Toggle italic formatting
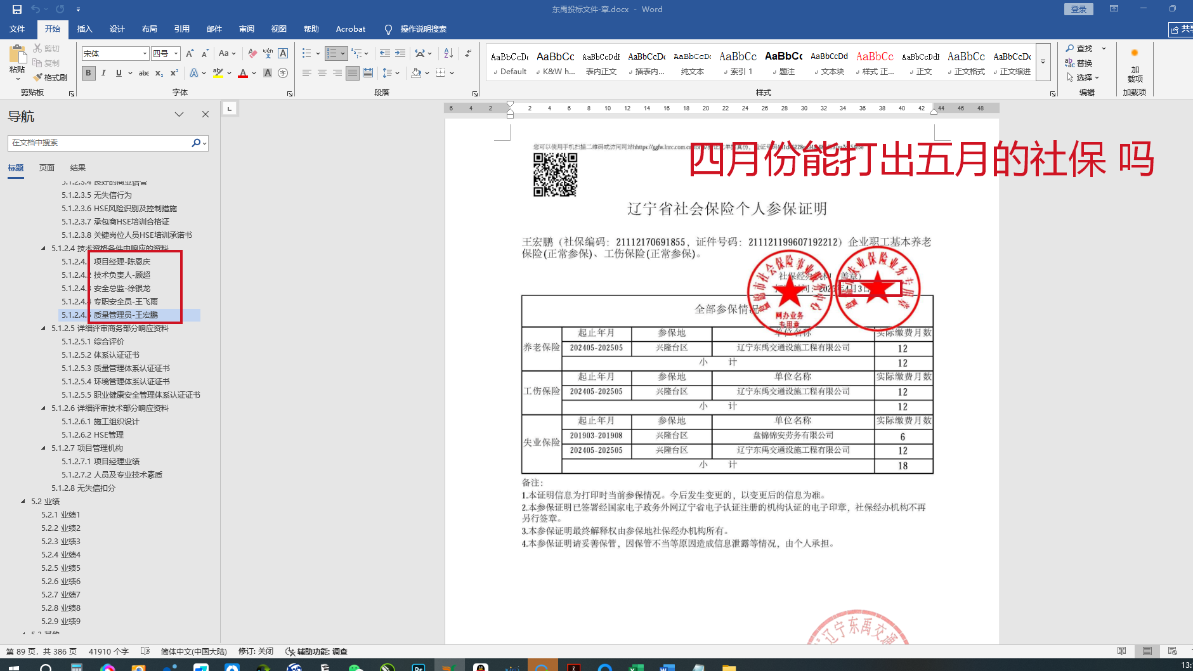 (103, 73)
